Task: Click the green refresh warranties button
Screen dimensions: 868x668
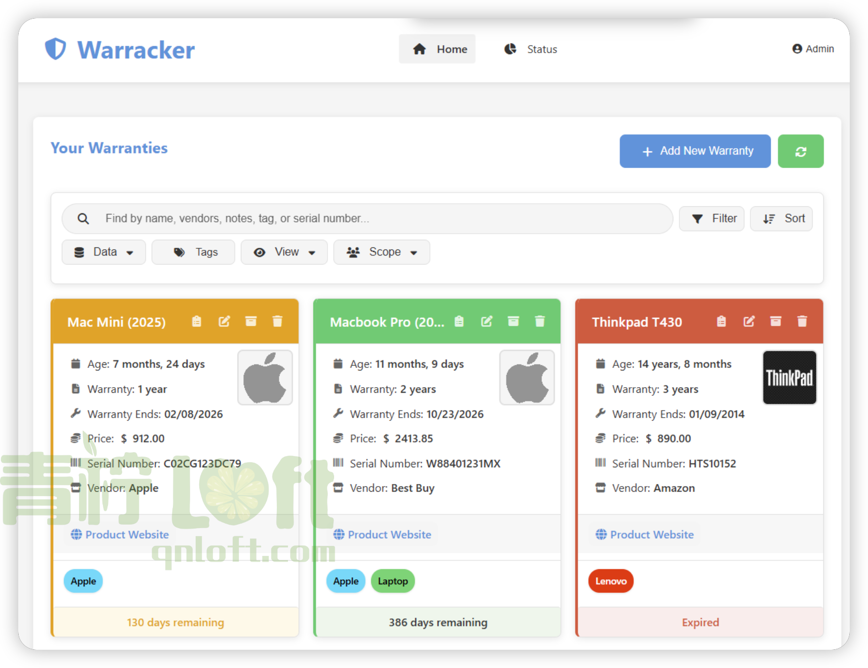Action: pos(800,151)
